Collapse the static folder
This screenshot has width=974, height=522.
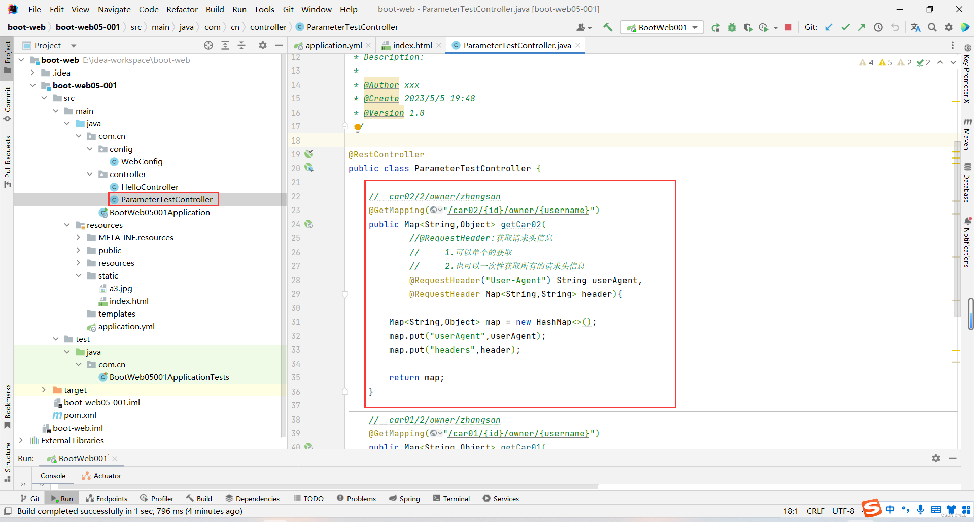click(78, 275)
